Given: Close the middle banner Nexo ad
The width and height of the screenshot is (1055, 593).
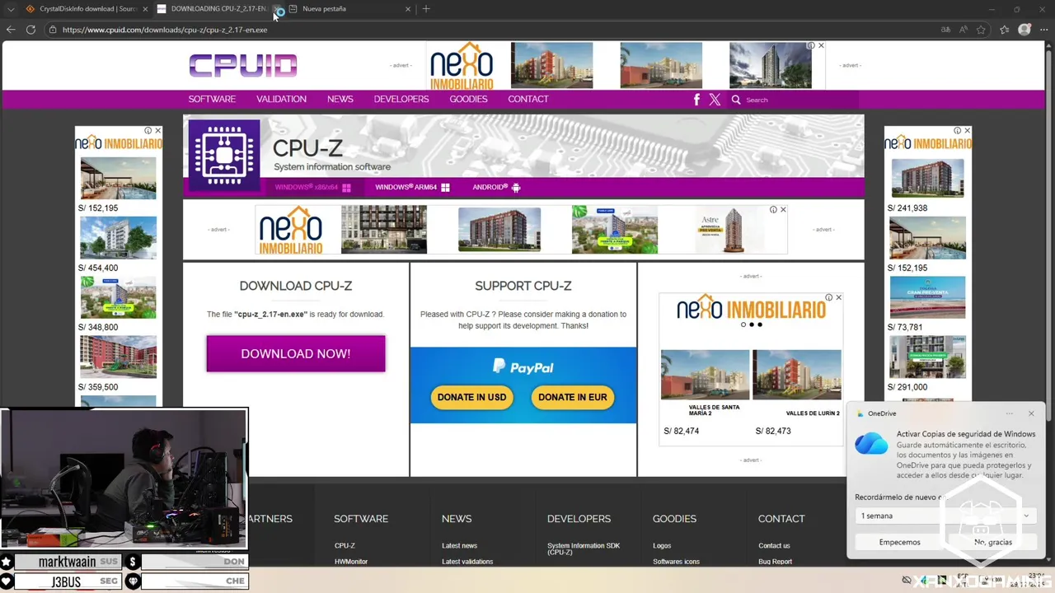Looking at the screenshot, I should tap(783, 210).
